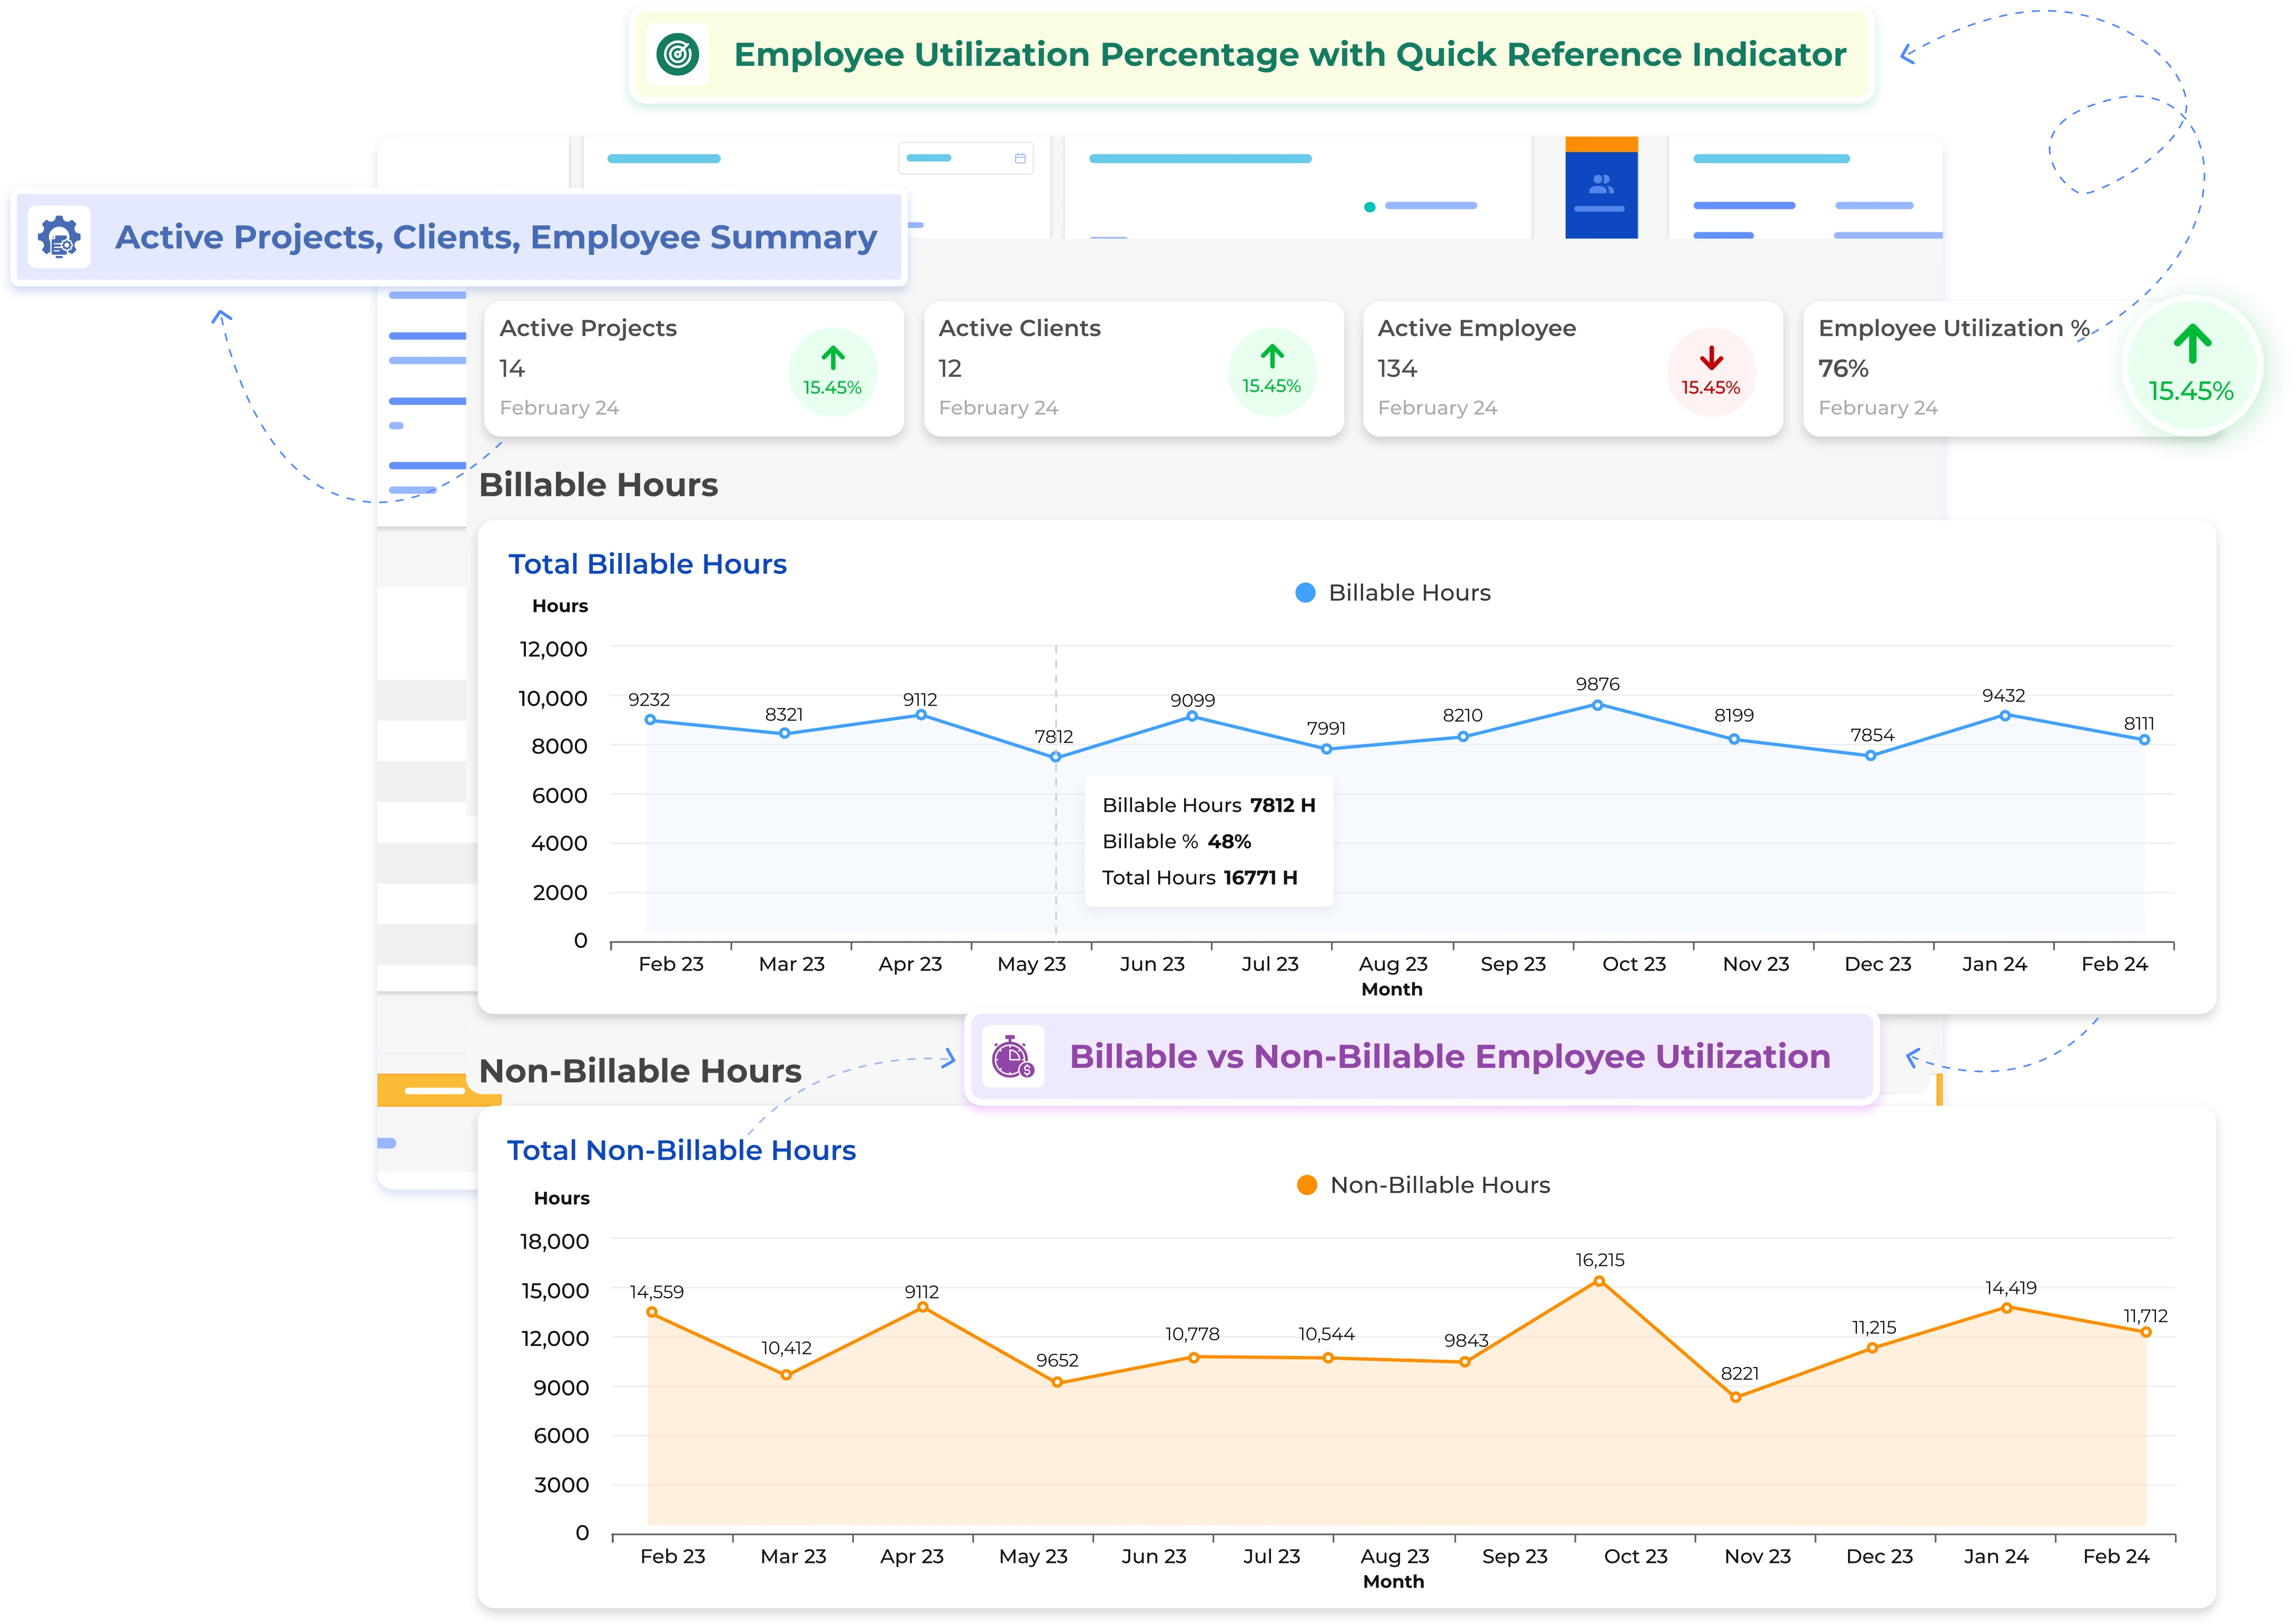Screen dimensions: 2295x1624
Task: Click the Apr 23 non-billable point 9112
Action: point(921,1307)
